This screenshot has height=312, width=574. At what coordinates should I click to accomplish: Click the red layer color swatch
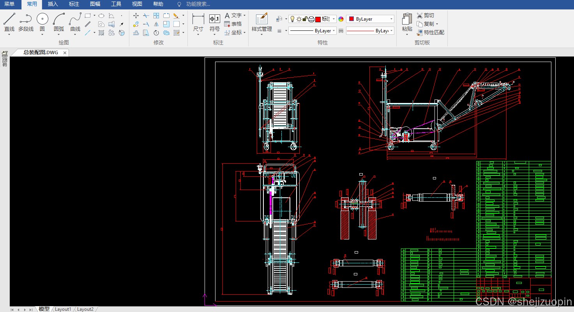[x=318, y=19]
